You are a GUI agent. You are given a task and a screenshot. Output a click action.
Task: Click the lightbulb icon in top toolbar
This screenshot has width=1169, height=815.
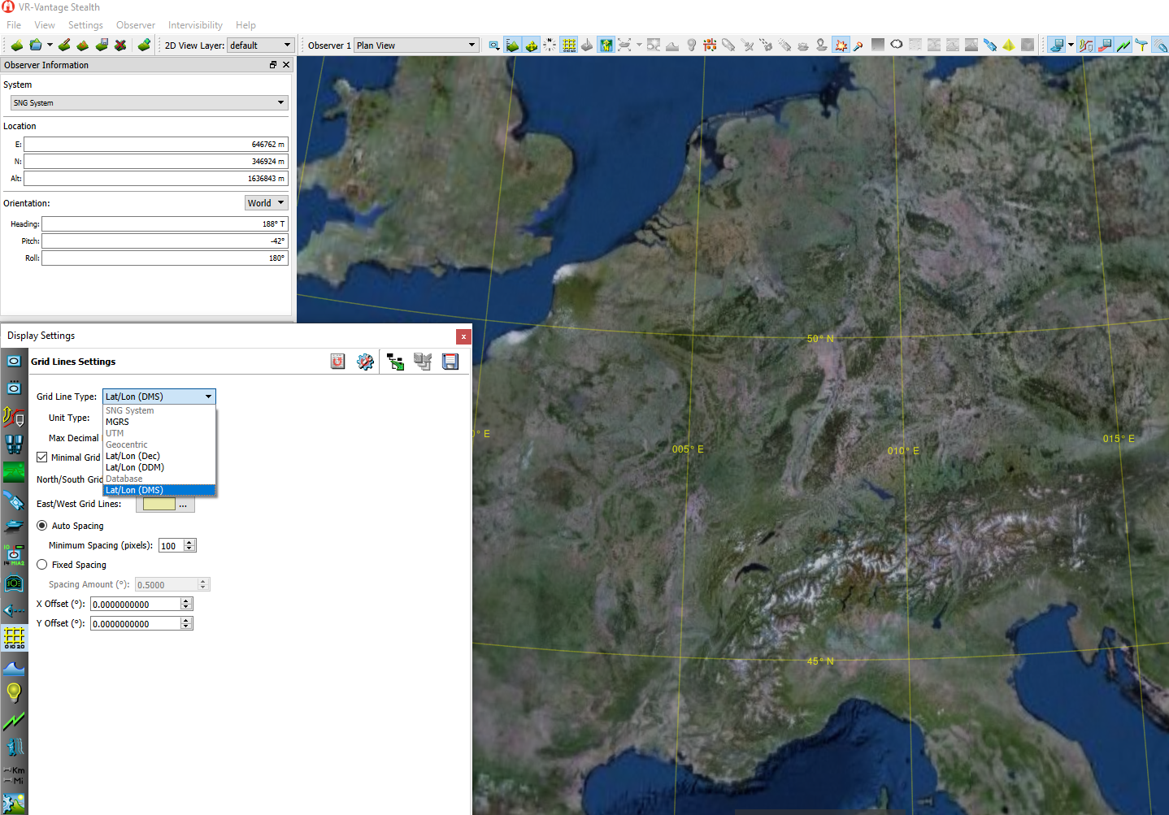691,46
